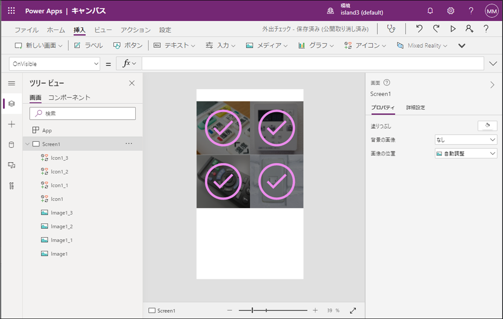Open the app launcher waffle menu
This screenshot has height=319, width=503.
coord(11,11)
